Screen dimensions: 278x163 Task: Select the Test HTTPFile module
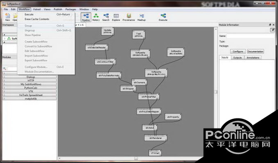(x=139, y=35)
